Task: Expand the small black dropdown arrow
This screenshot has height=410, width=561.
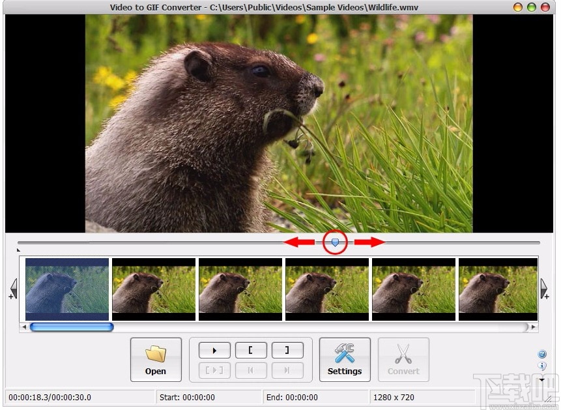Action: (541, 379)
